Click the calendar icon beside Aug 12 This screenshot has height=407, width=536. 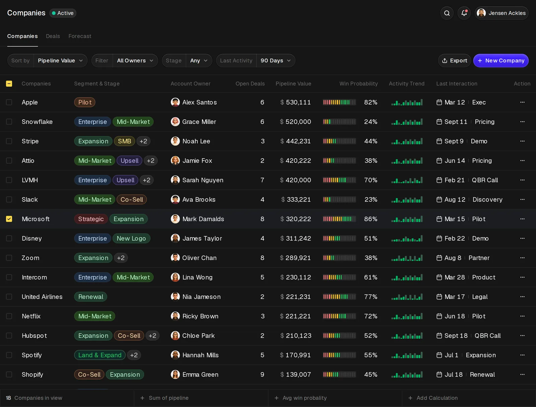click(x=439, y=199)
